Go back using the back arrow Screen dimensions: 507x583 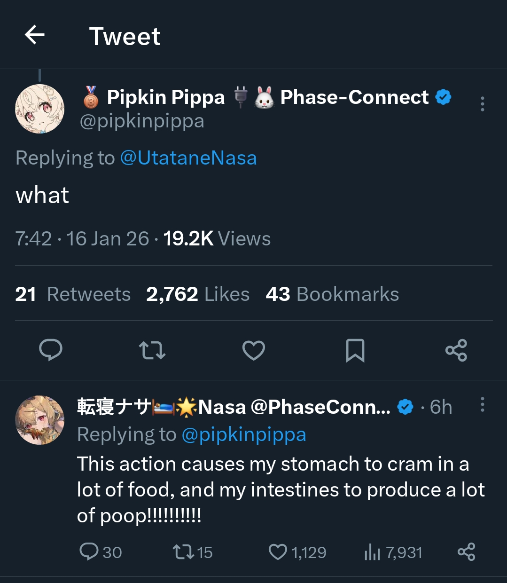tap(35, 35)
